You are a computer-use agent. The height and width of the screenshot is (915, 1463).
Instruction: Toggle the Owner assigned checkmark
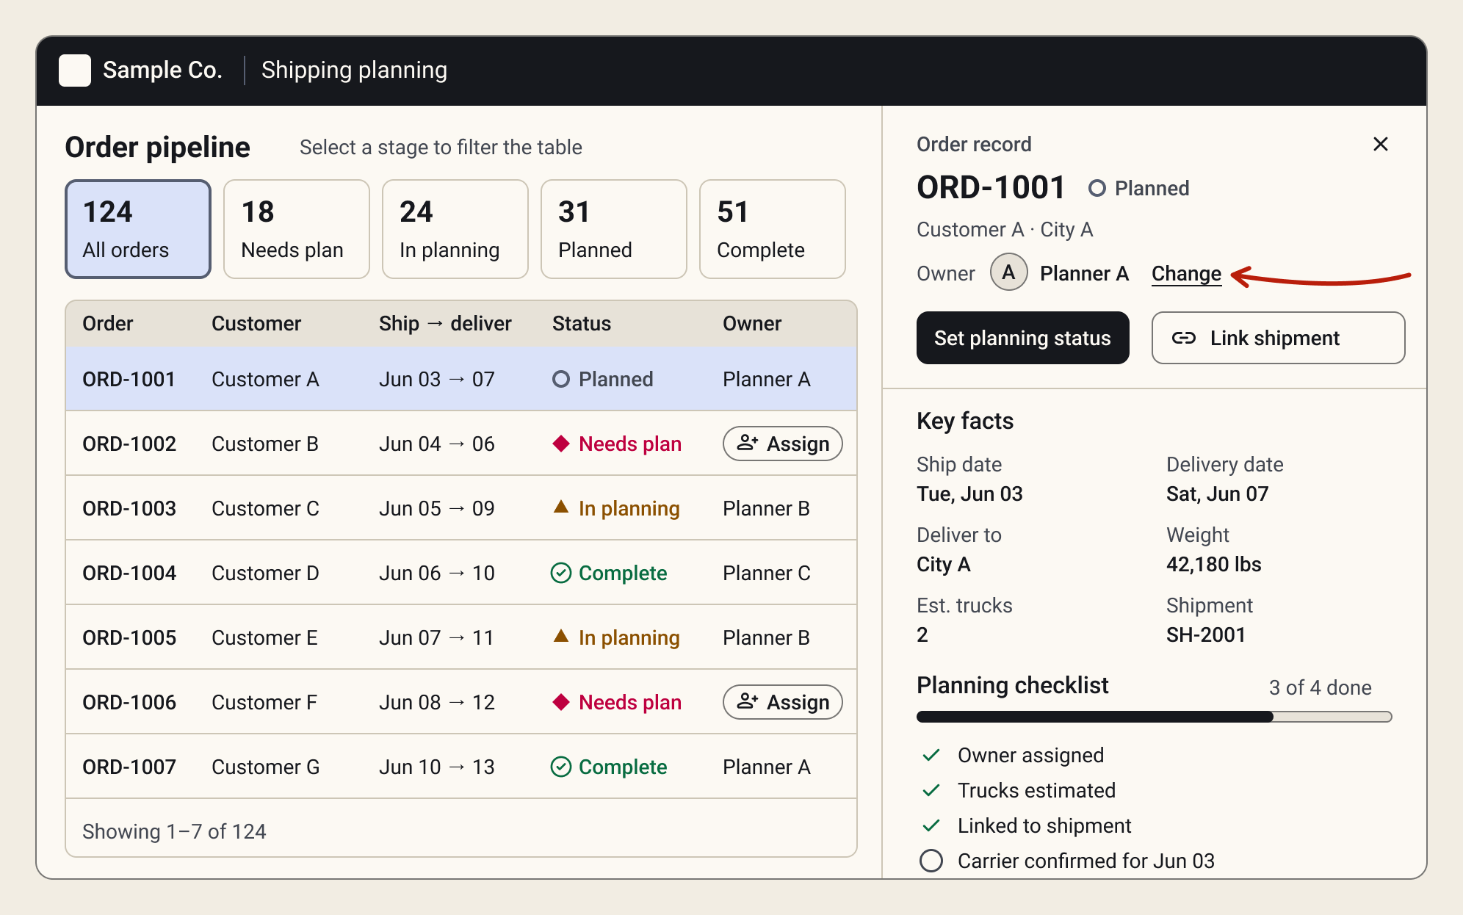931,755
